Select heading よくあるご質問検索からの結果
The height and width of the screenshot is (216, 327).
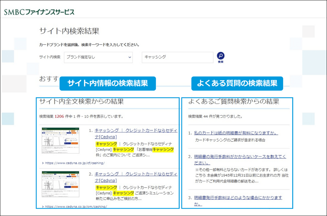[x=233, y=102]
